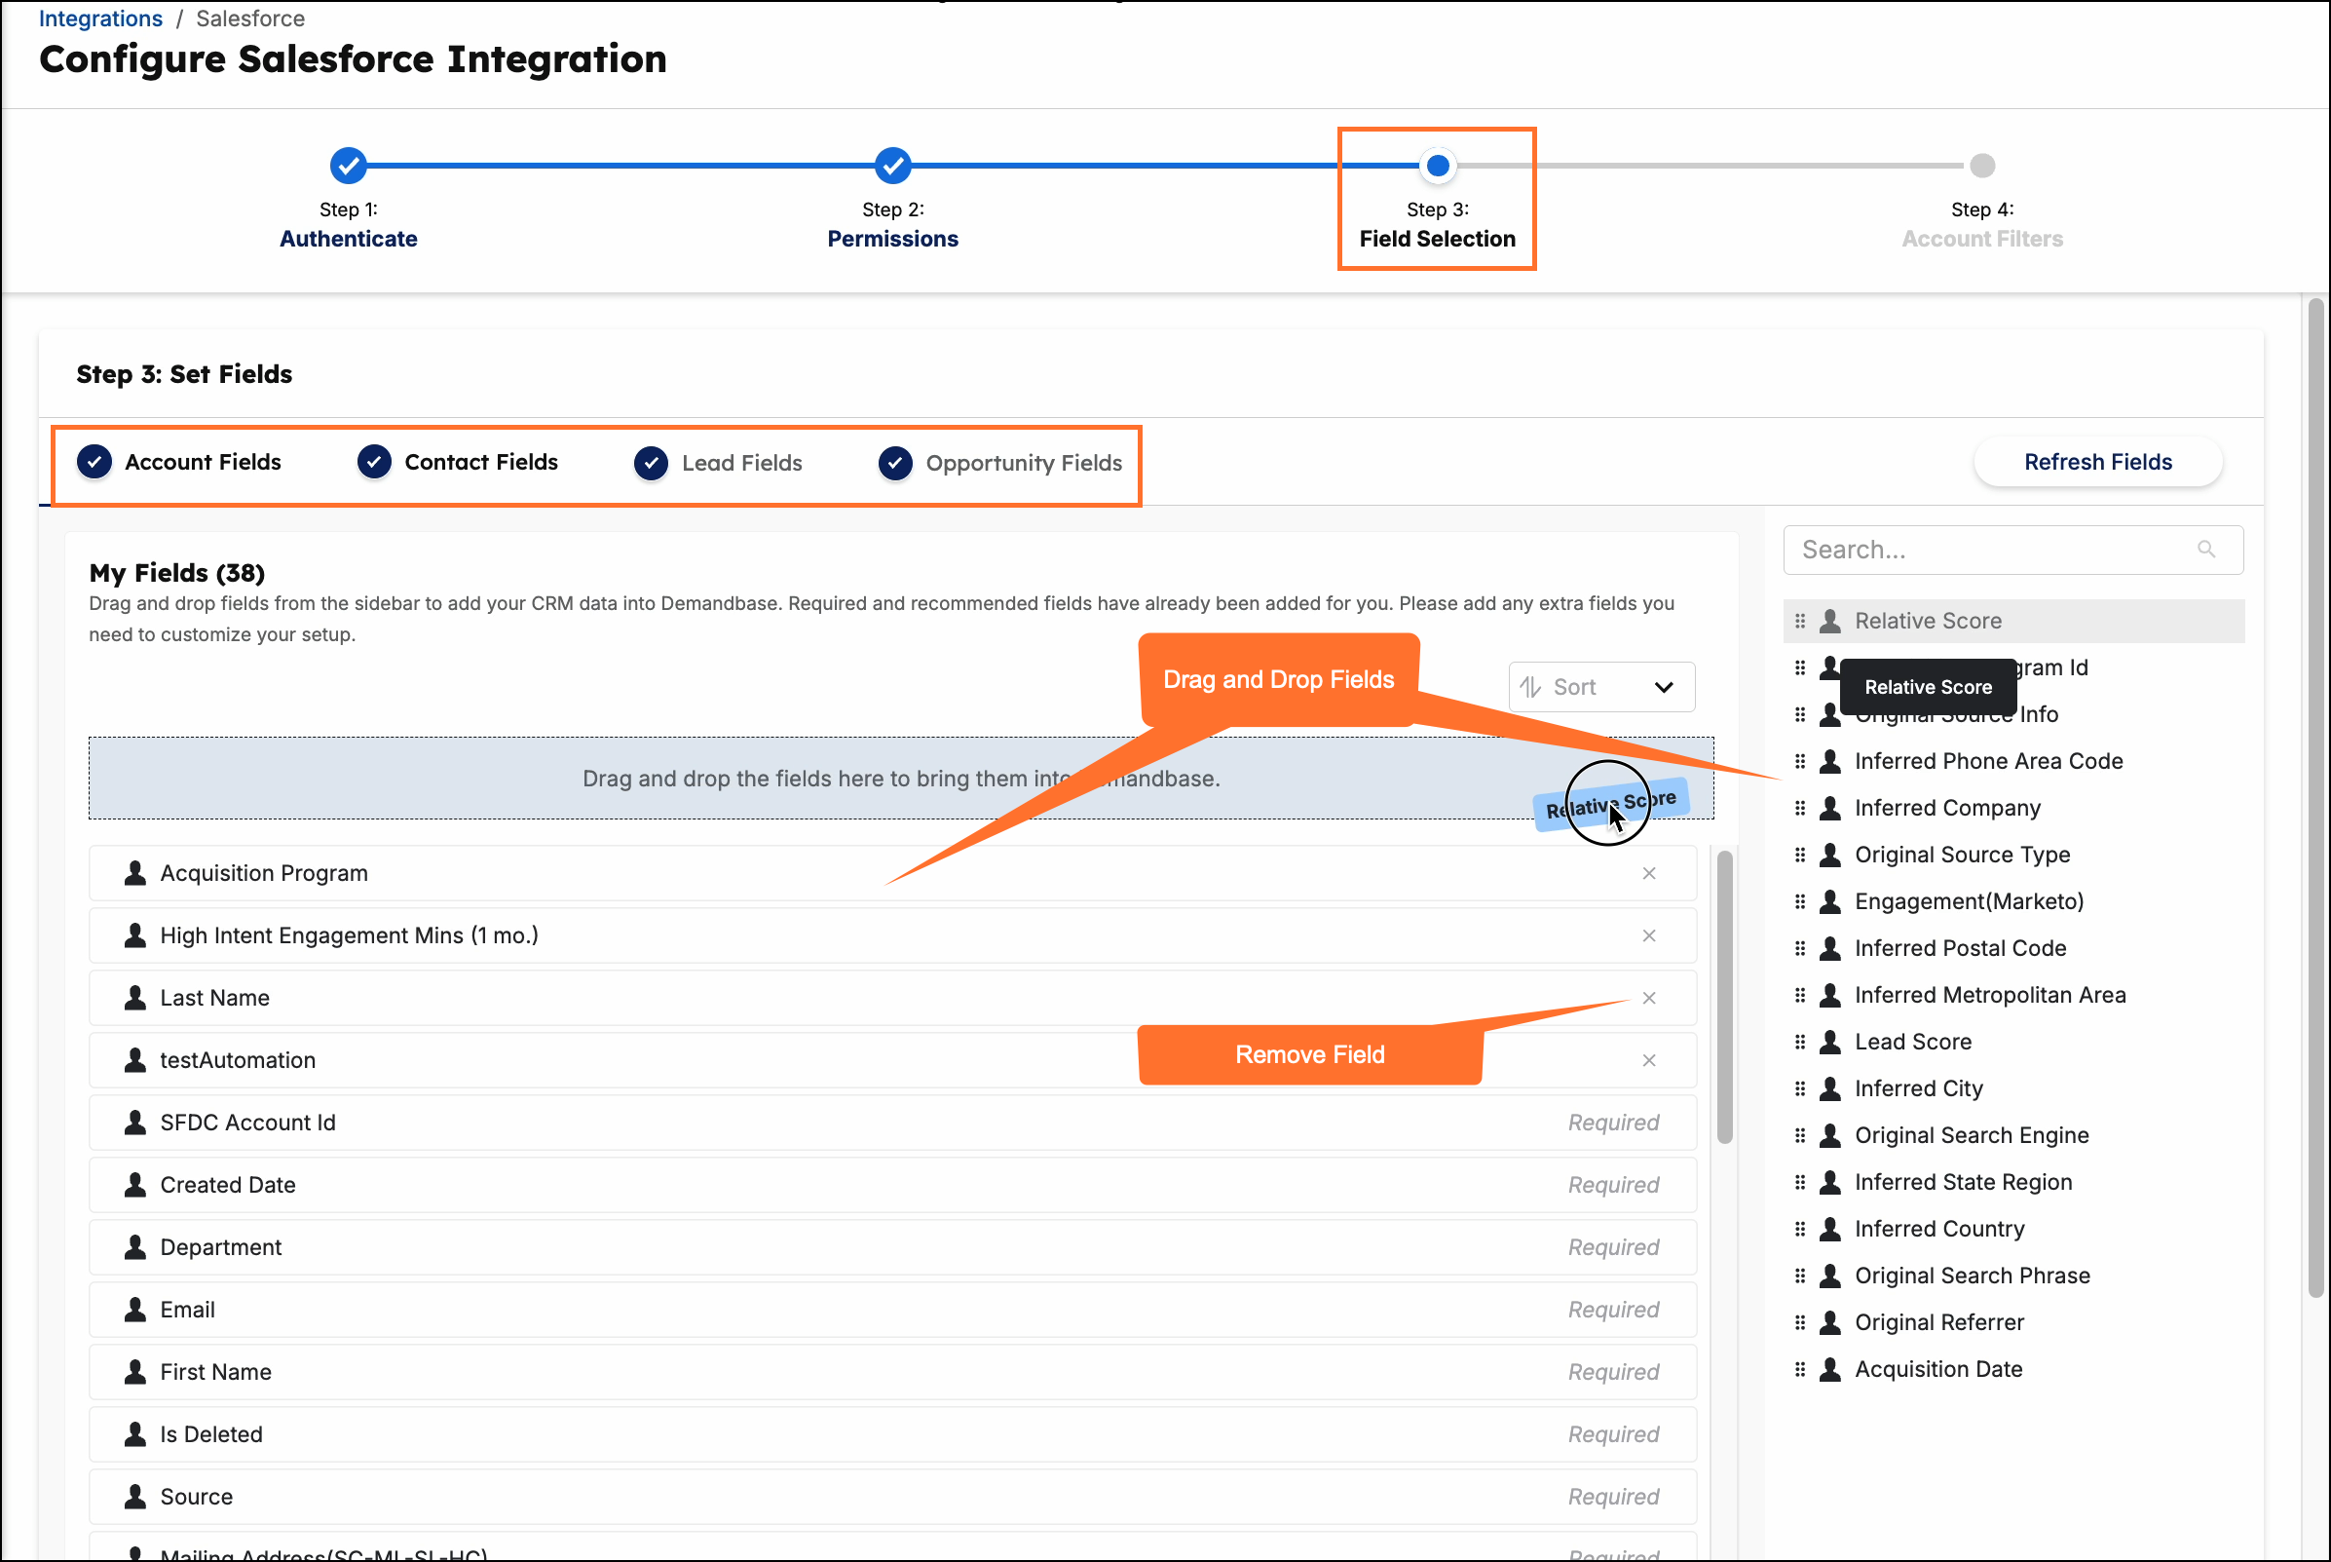The image size is (2331, 1562).
Task: Click drag handle for Inferred Metropolitan Area
Action: pos(1799,995)
